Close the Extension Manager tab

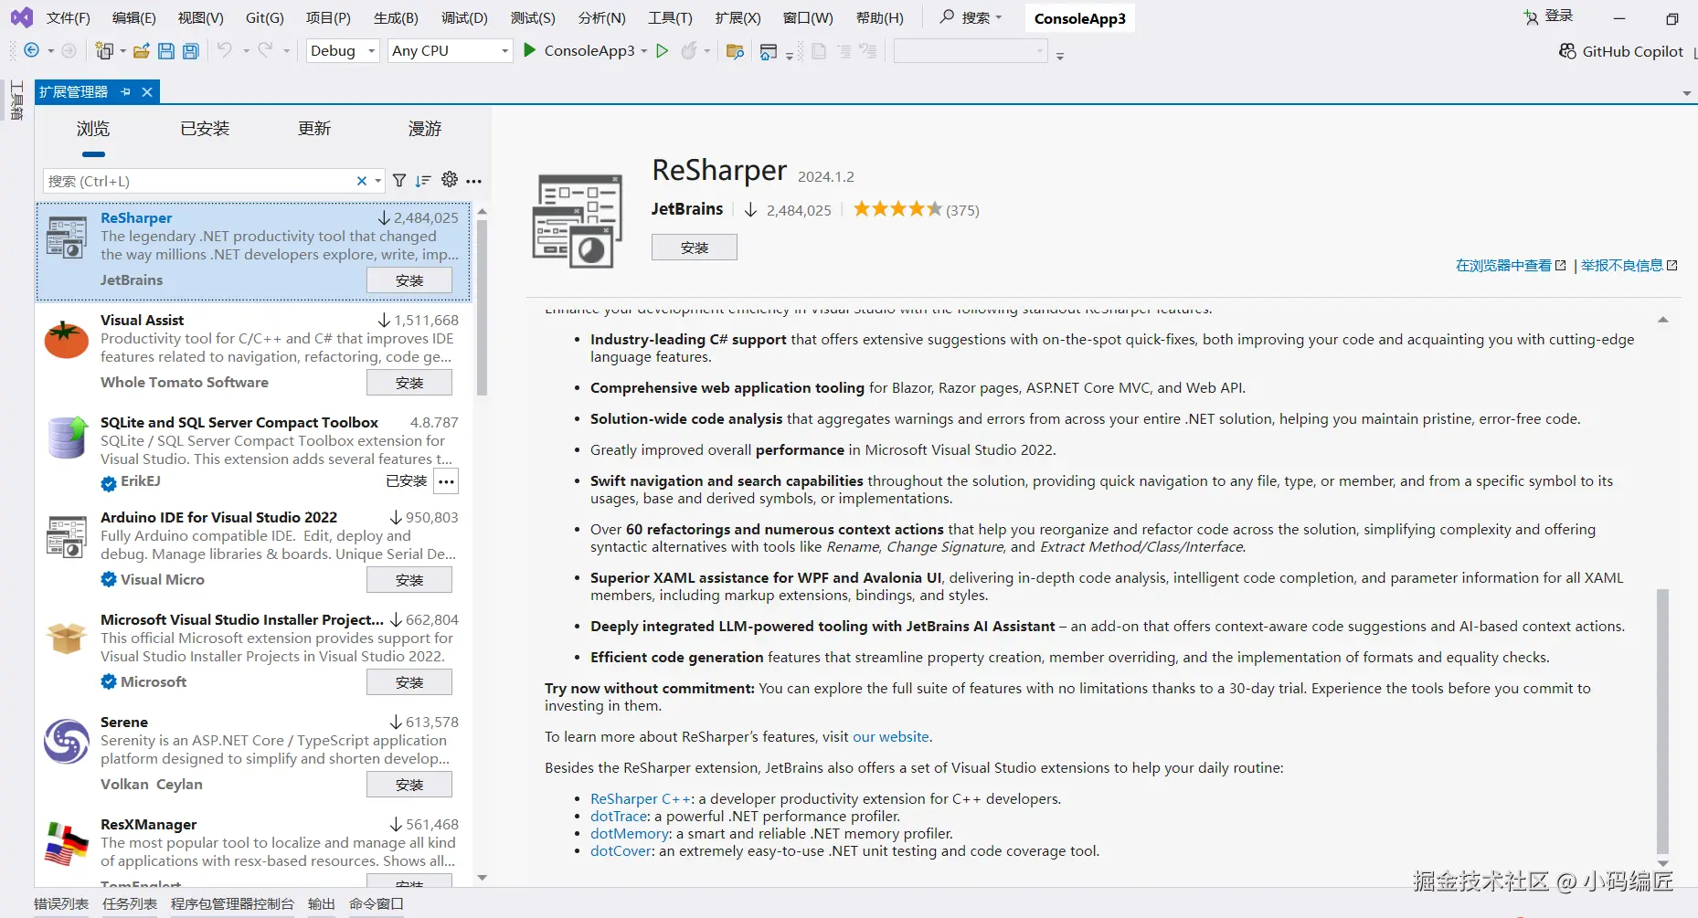click(146, 92)
